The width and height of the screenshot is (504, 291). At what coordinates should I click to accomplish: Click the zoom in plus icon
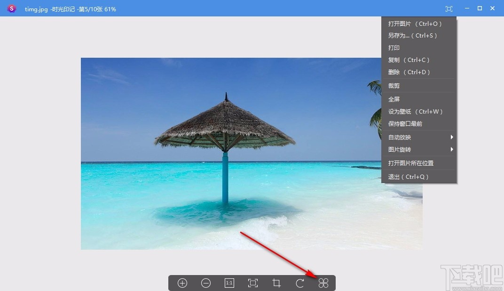[x=182, y=283]
